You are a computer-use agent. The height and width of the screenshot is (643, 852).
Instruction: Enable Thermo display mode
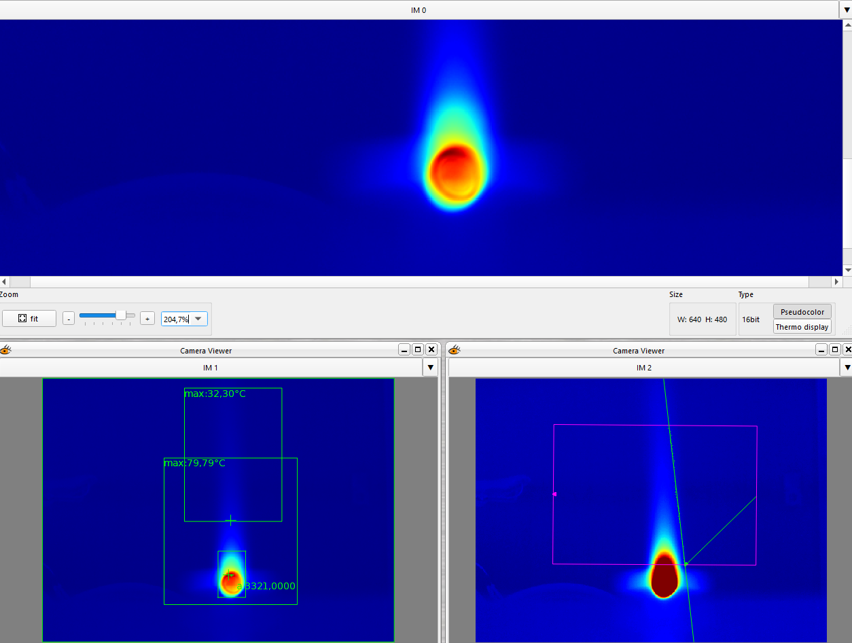click(802, 326)
